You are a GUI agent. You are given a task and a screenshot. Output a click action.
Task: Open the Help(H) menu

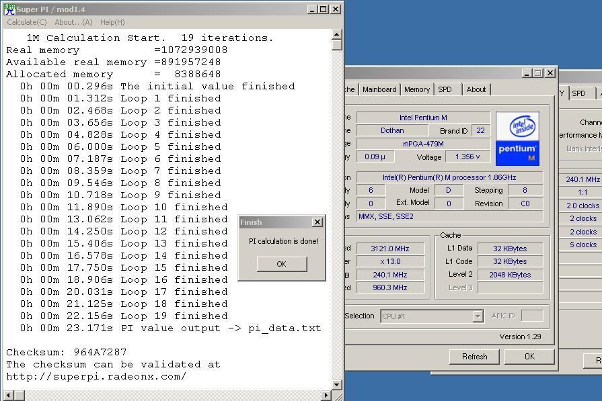click(112, 22)
